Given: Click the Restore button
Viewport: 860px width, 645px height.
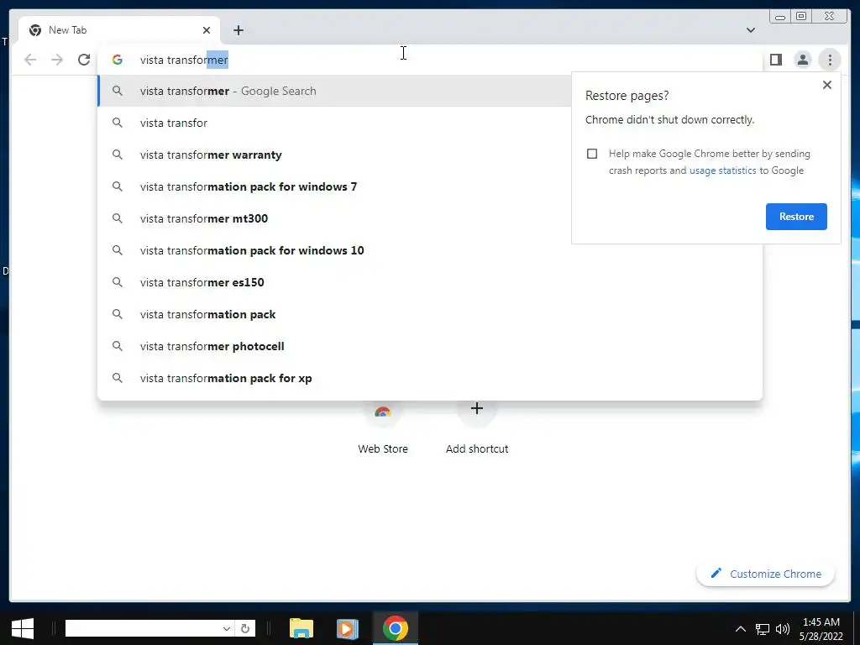Looking at the screenshot, I should [x=796, y=217].
